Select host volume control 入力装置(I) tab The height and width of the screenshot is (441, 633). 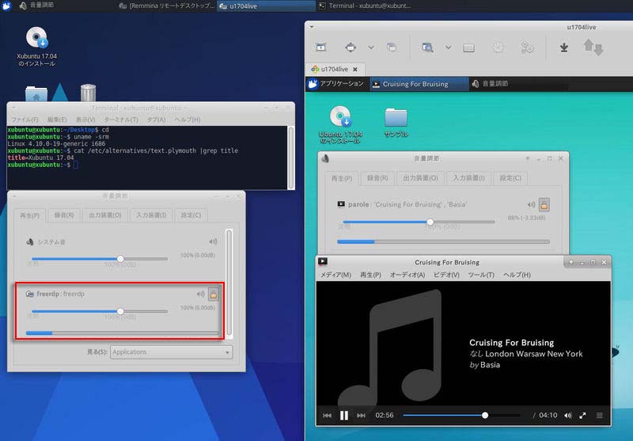point(151,215)
